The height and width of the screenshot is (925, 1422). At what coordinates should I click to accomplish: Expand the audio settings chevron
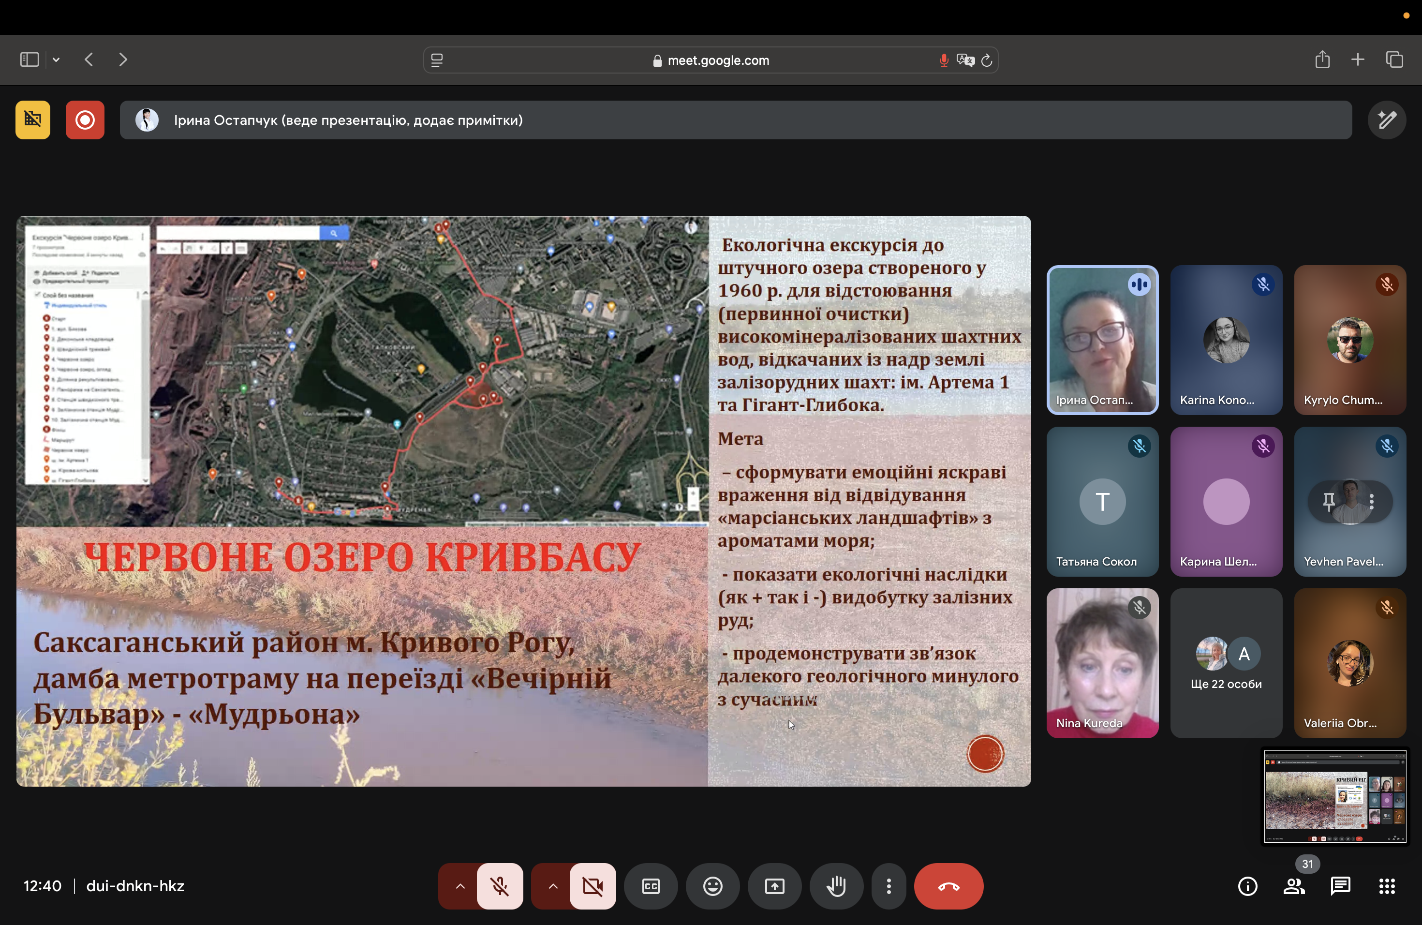pyautogui.click(x=460, y=886)
